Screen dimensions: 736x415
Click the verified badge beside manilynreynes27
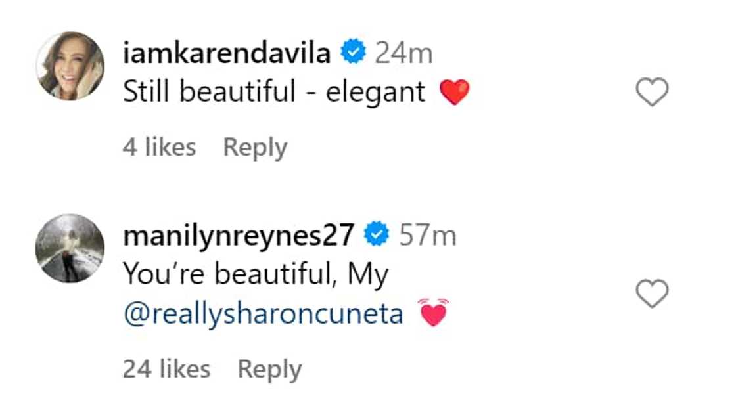tap(377, 235)
